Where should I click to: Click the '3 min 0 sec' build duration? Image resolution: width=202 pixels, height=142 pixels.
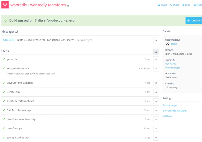coord(171,78)
